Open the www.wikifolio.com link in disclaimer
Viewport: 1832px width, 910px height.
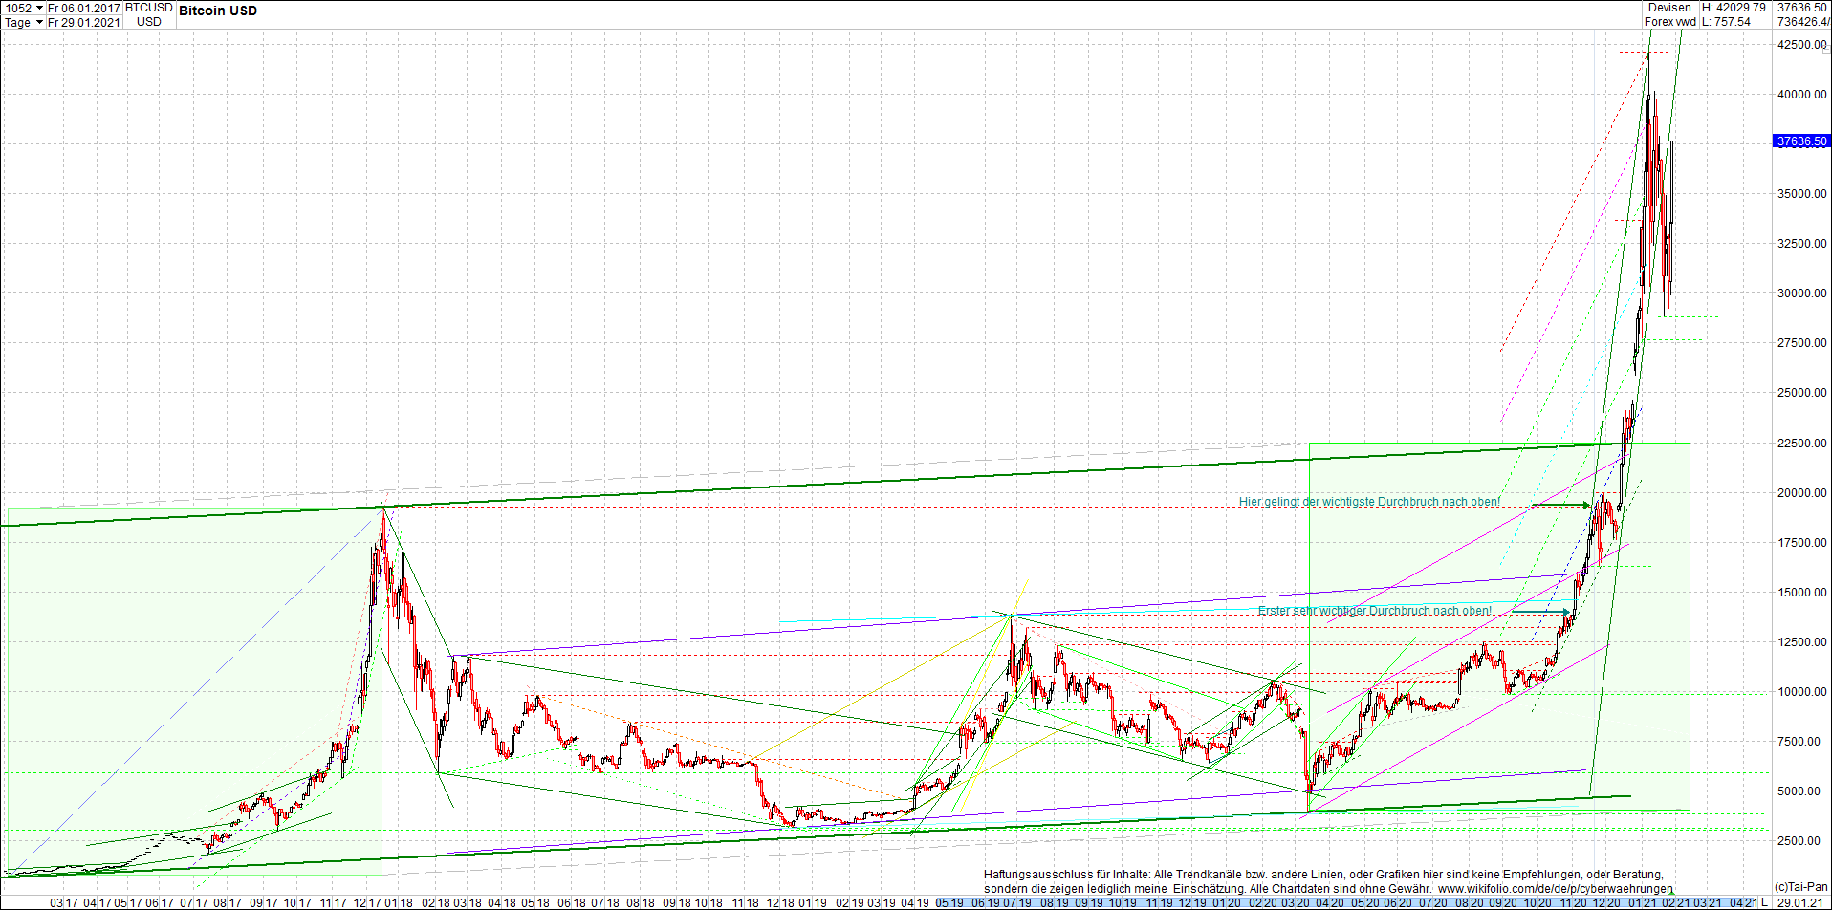click(1556, 889)
